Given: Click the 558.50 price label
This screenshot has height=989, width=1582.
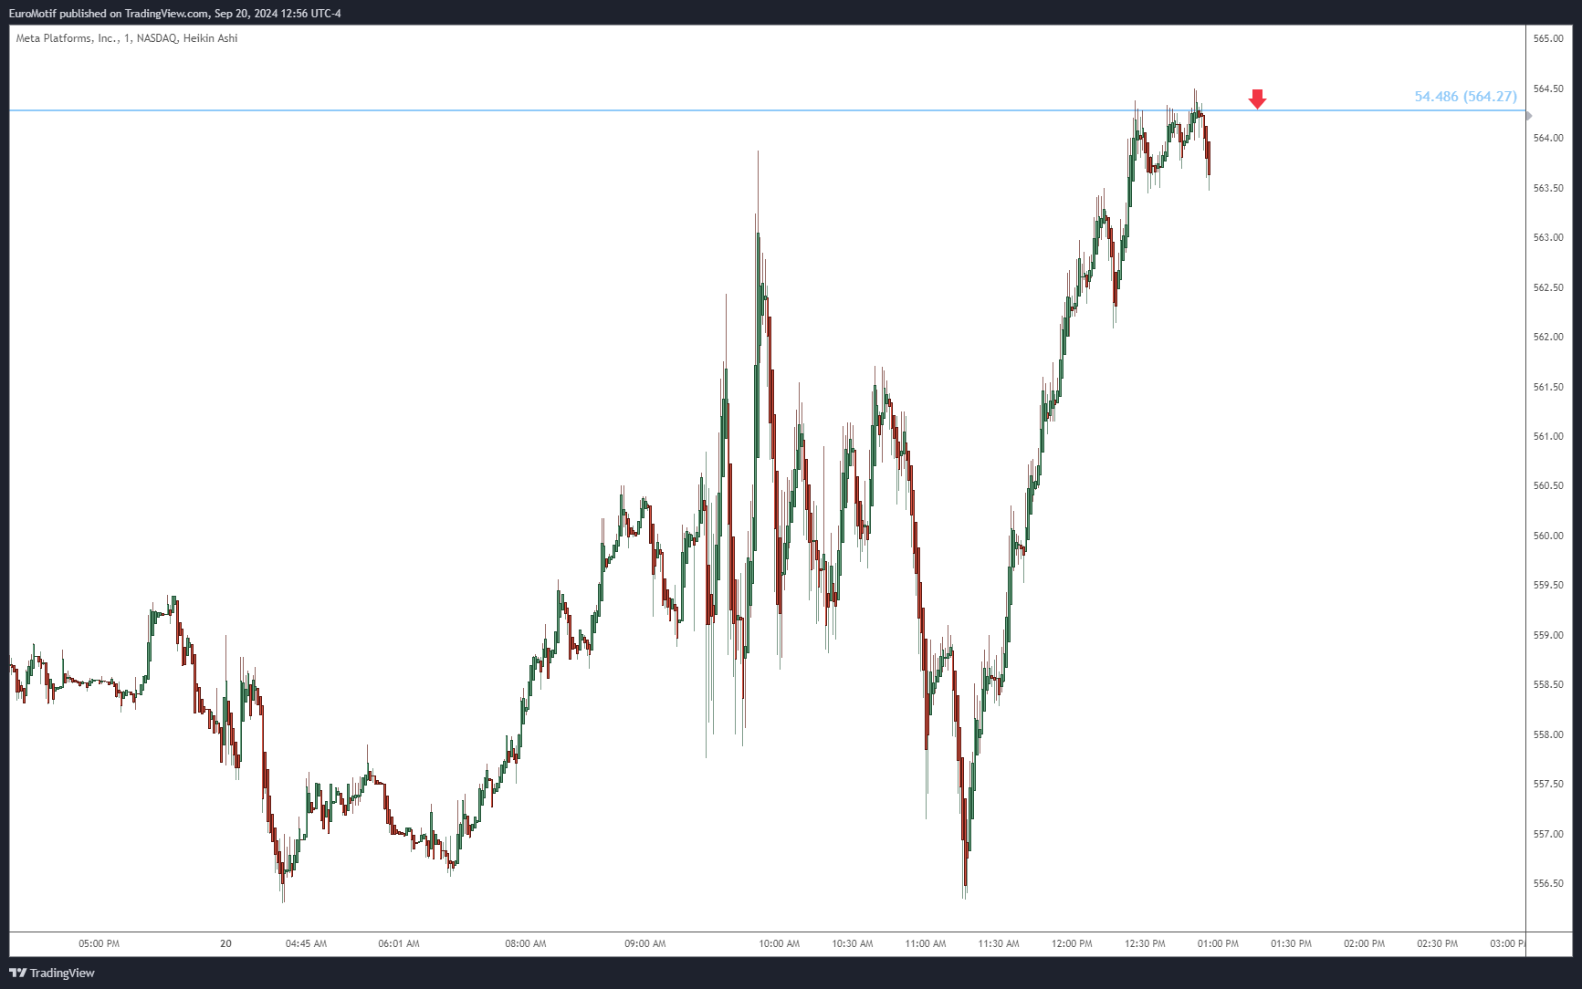Looking at the screenshot, I should [x=1548, y=684].
